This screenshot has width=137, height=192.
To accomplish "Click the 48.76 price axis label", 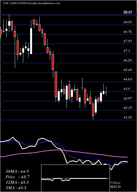I will point(128,32).
